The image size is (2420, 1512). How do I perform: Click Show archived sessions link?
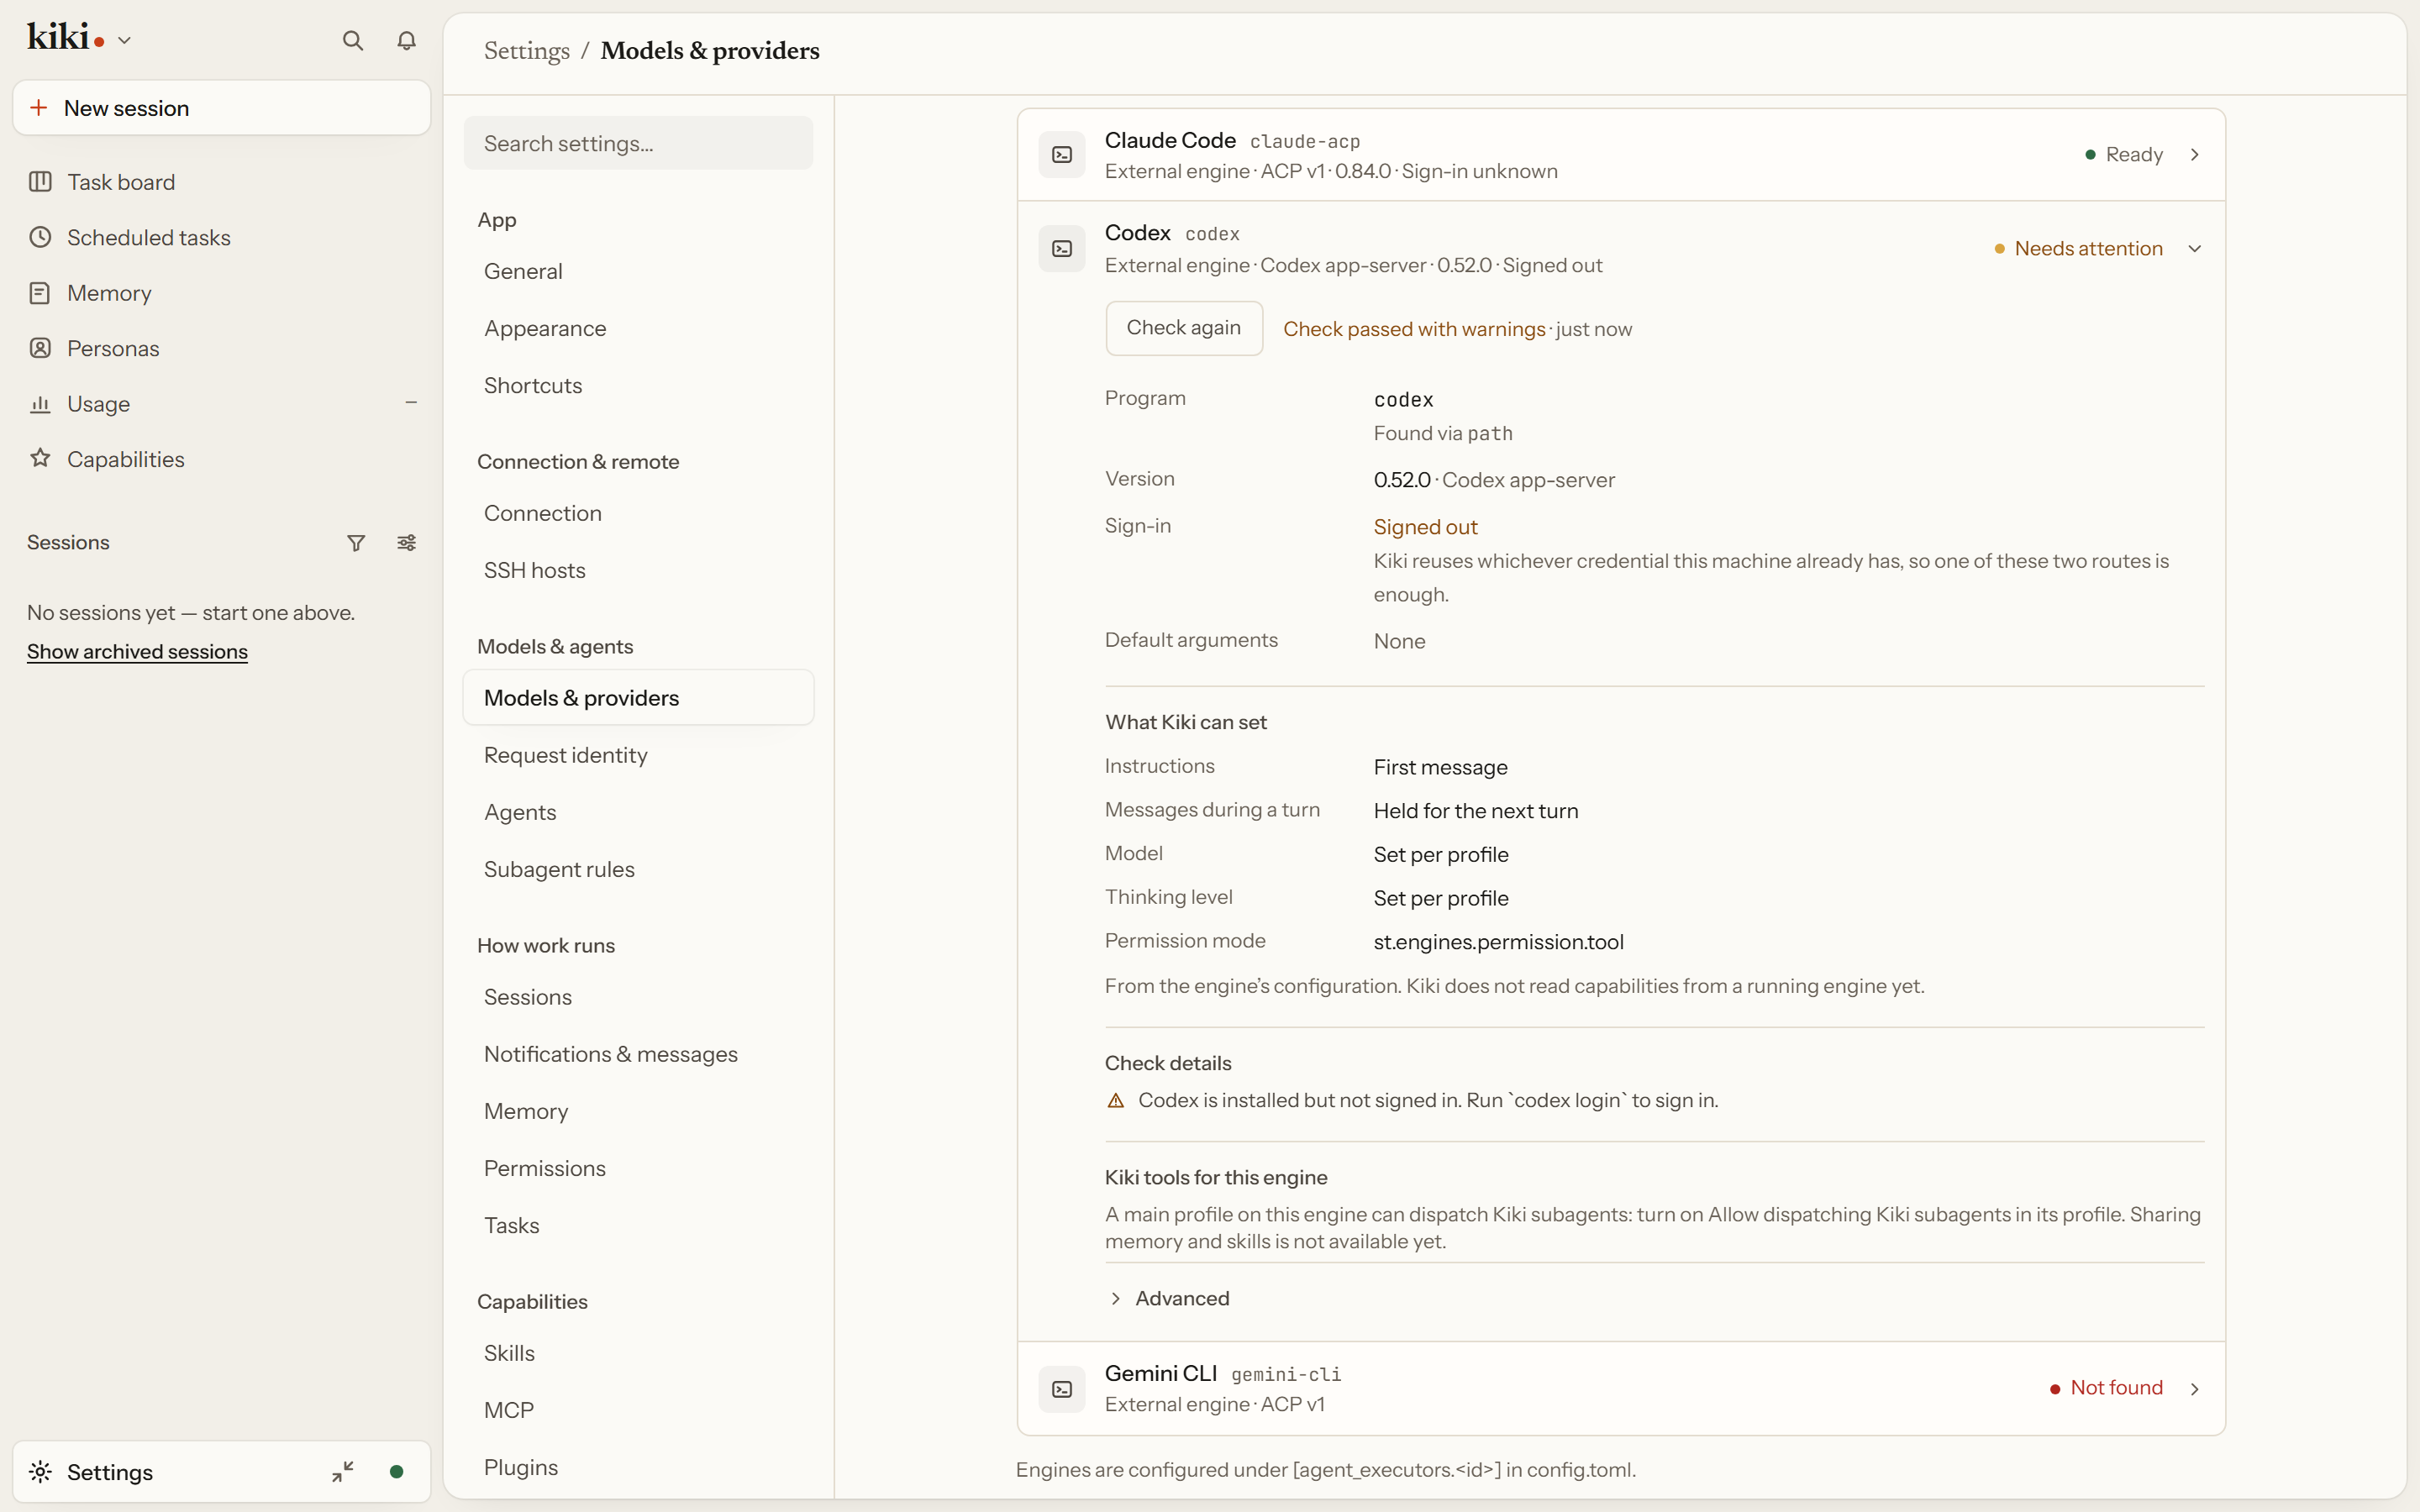137,651
